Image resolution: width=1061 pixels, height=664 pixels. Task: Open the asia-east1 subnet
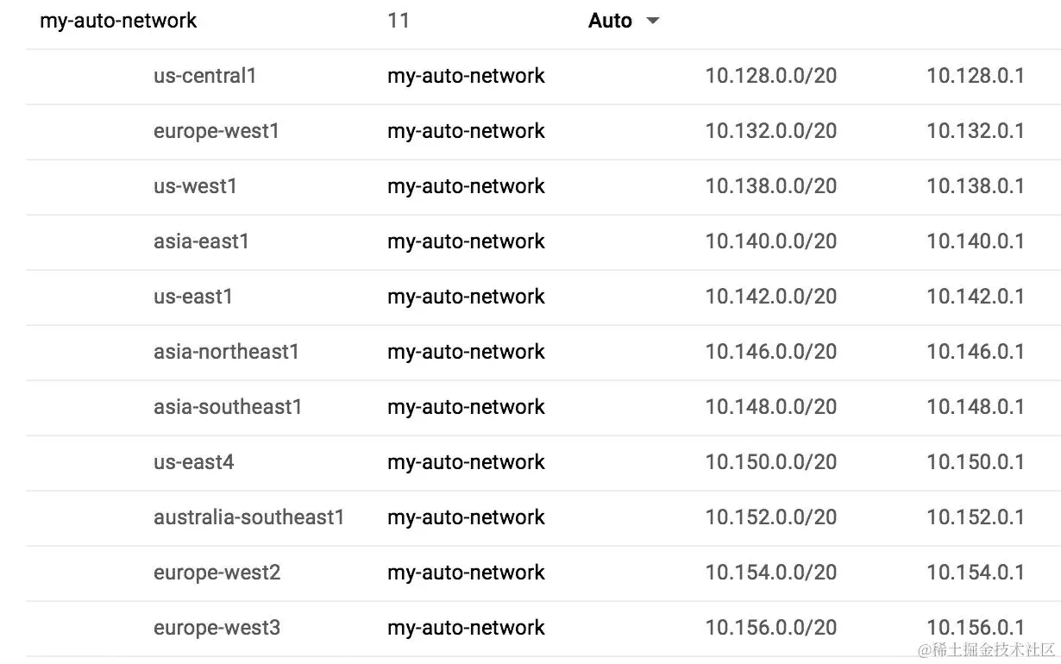pos(201,241)
